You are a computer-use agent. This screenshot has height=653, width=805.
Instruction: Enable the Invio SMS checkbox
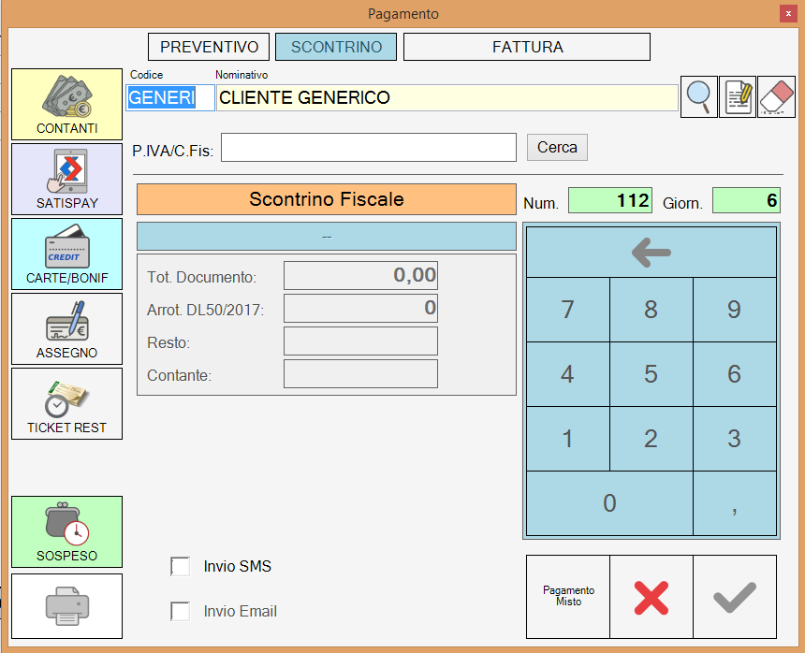tap(180, 566)
